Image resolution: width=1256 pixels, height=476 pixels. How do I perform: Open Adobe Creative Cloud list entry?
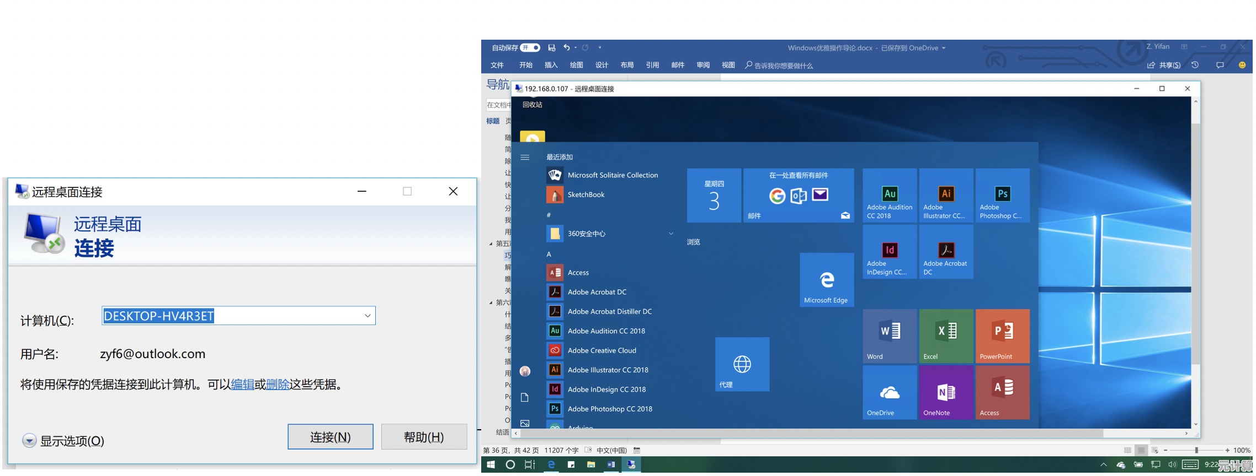point(592,350)
